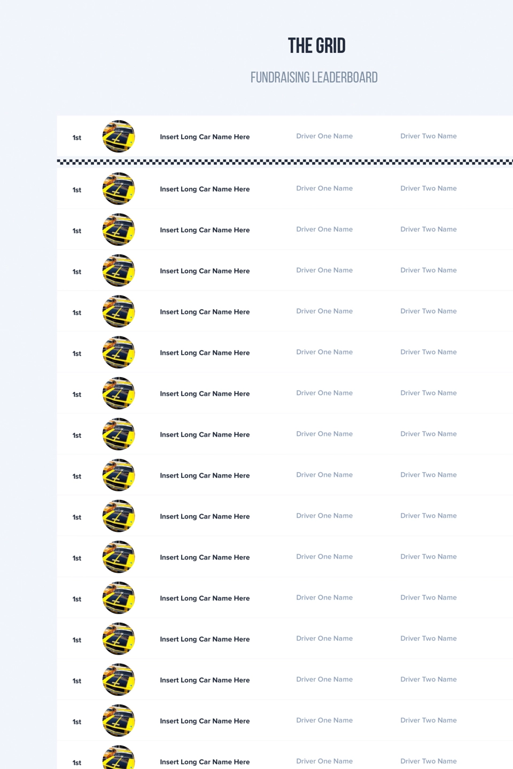Select Driver Two Name above the checkered divider

[429, 136]
